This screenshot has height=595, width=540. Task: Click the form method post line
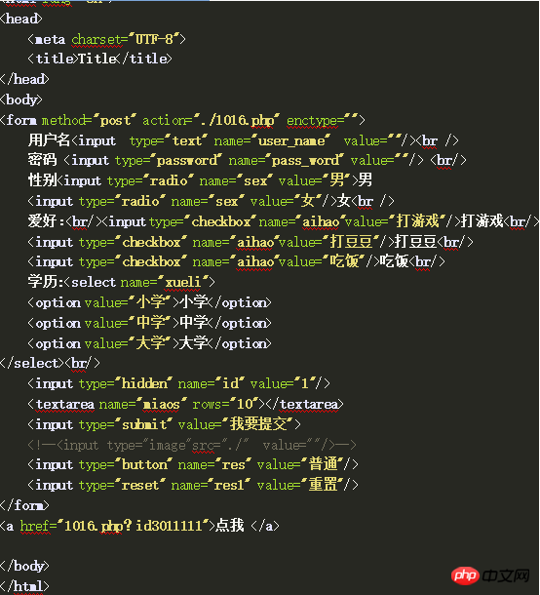click(x=182, y=120)
